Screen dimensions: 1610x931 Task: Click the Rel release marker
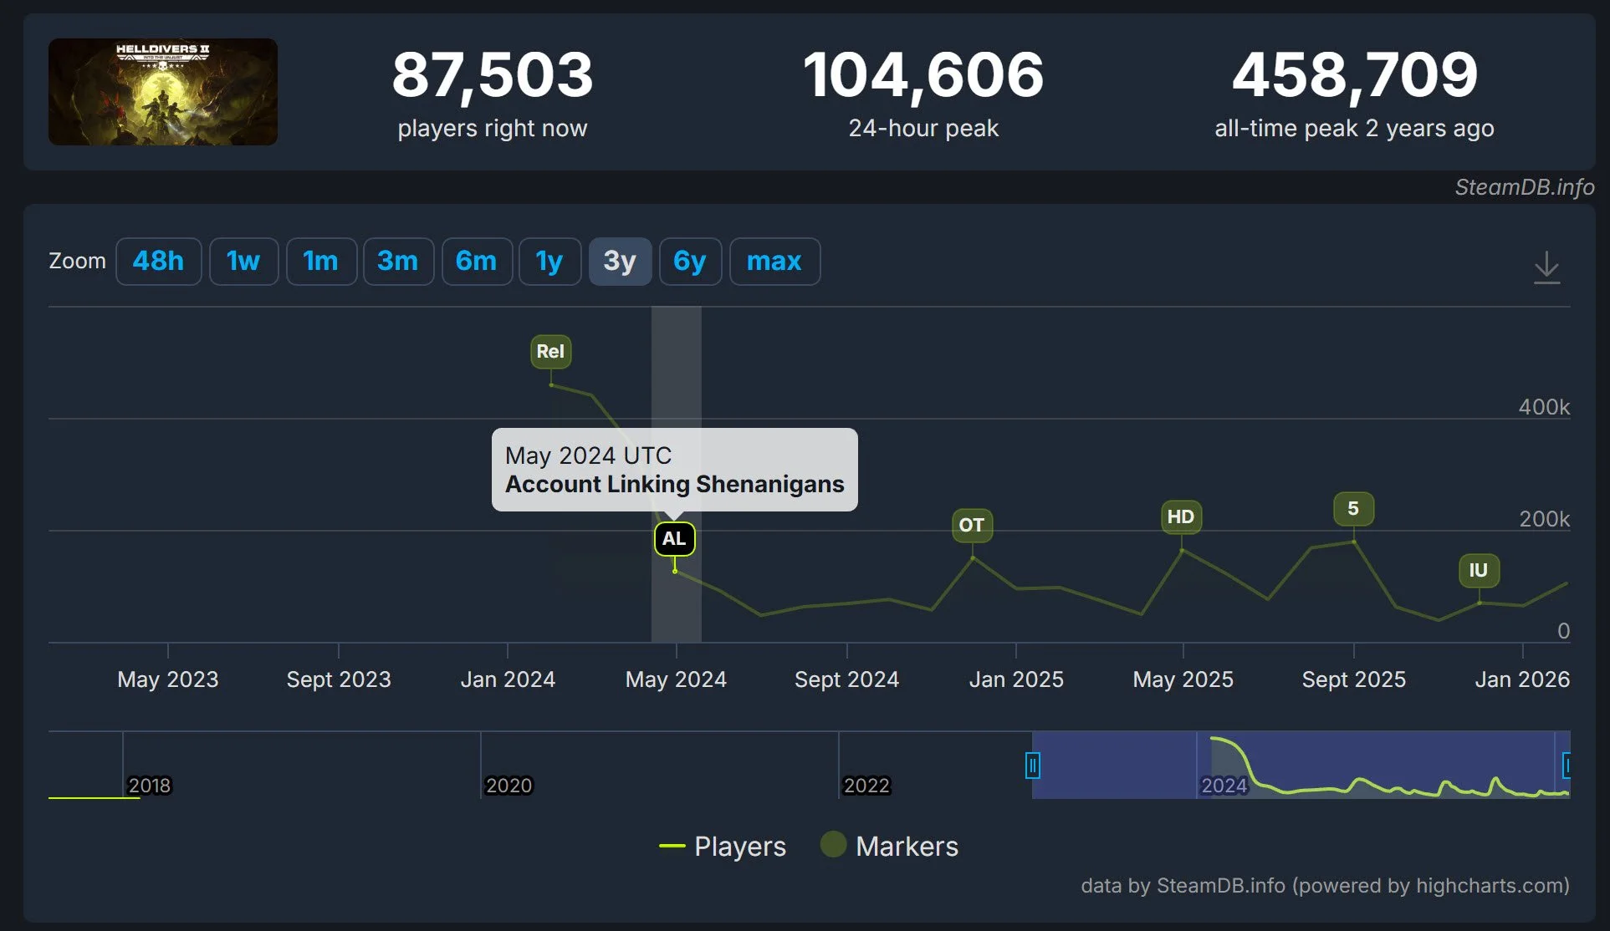click(550, 352)
